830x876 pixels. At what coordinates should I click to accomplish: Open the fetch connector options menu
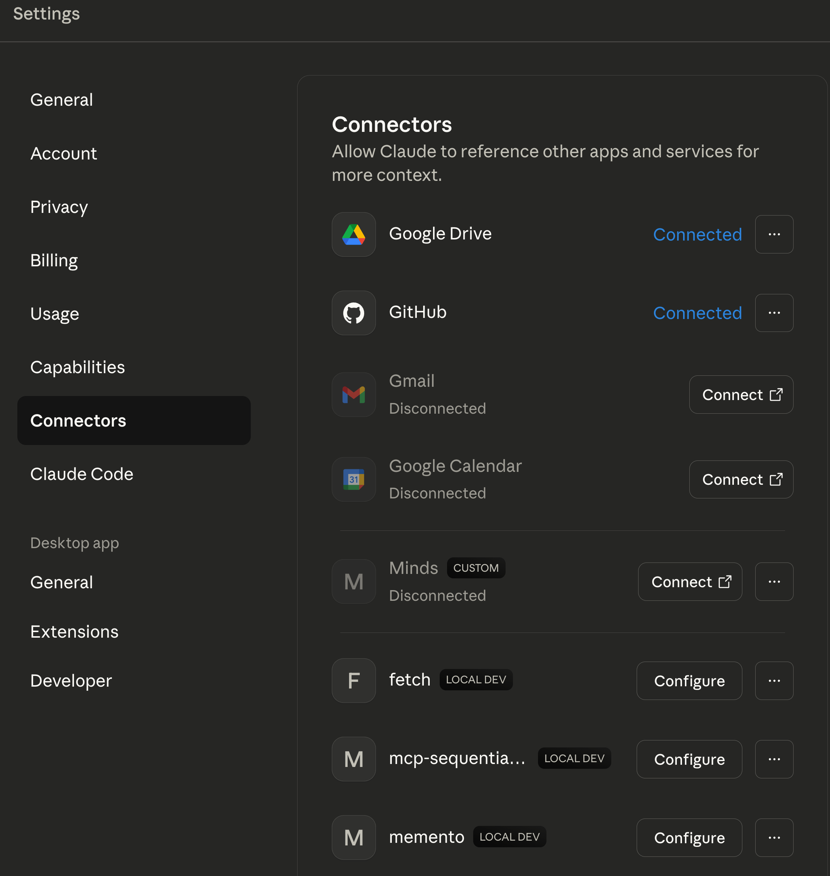[x=774, y=680]
